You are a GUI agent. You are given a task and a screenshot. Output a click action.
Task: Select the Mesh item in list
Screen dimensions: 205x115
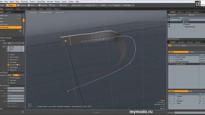(x=186, y=22)
